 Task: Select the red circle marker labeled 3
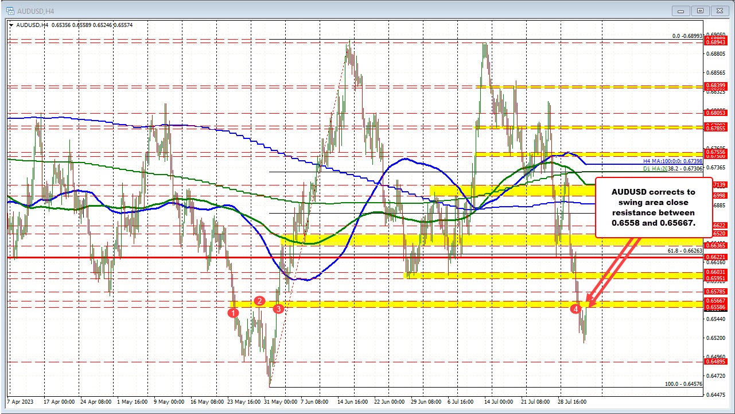coord(278,308)
